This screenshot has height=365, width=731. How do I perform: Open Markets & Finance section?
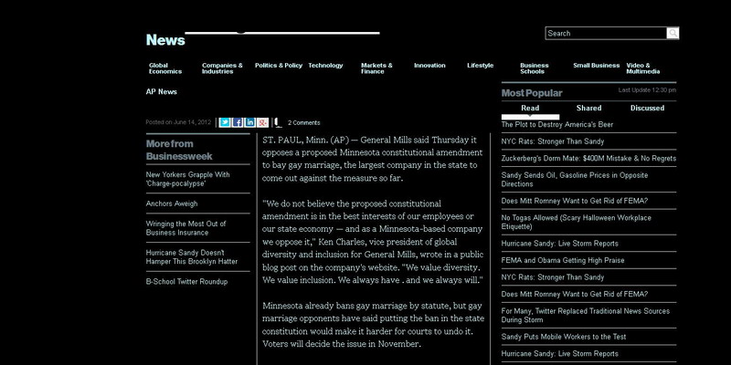point(376,68)
